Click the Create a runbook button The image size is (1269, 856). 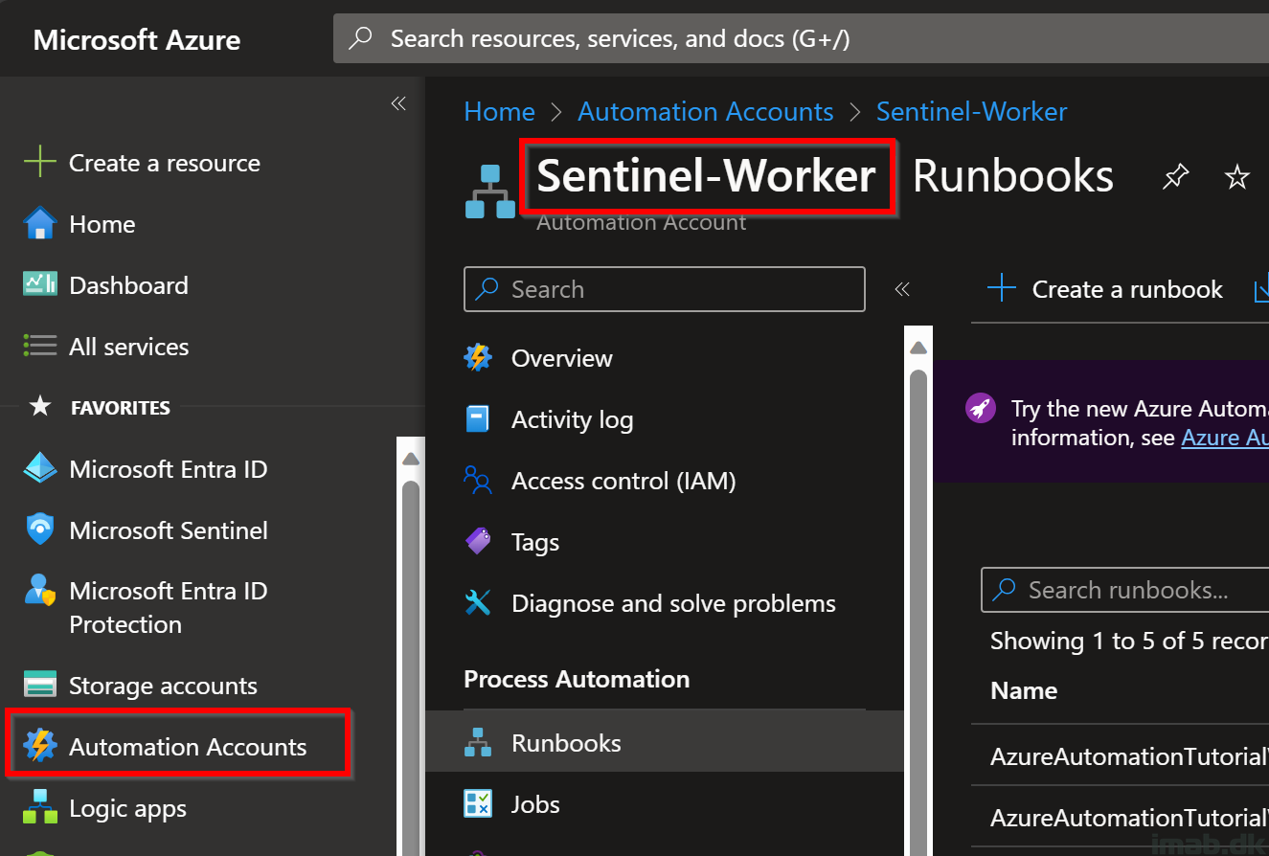point(1105,289)
